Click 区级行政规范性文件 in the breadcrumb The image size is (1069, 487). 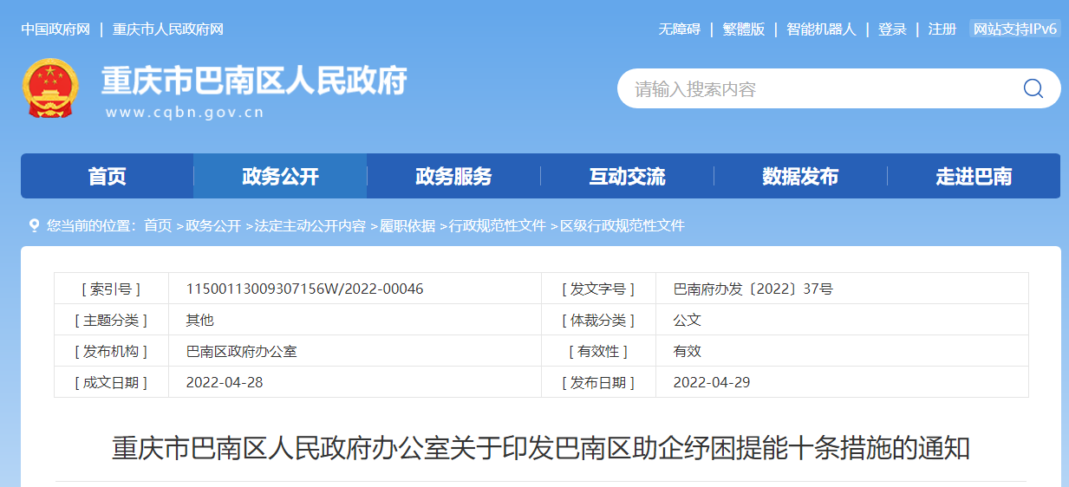click(622, 226)
